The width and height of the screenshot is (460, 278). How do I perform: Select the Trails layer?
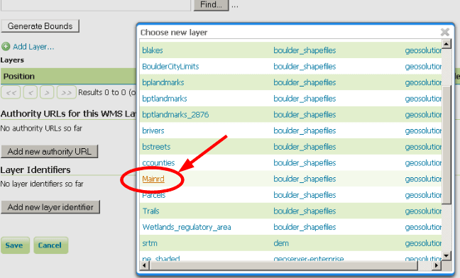point(150,211)
